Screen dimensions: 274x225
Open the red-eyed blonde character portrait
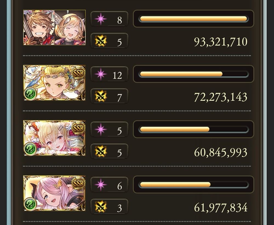click(54, 138)
